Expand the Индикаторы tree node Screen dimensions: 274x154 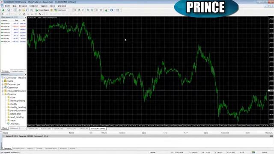[x=3, y=84]
